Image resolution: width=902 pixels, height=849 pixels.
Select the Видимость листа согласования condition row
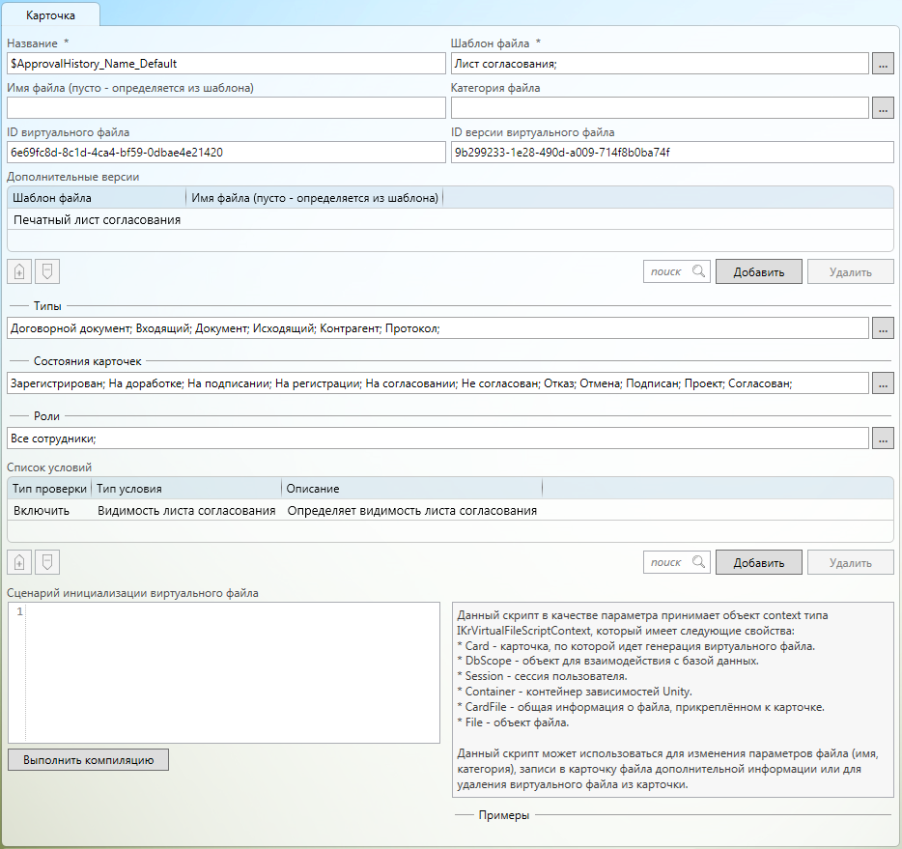[186, 511]
